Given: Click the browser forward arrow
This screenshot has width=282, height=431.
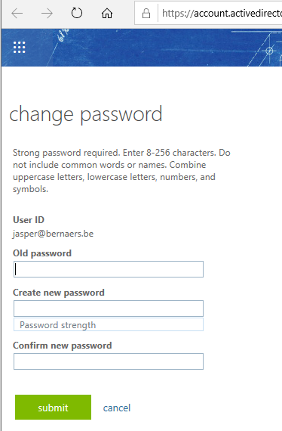Looking at the screenshot, I should (x=47, y=13).
